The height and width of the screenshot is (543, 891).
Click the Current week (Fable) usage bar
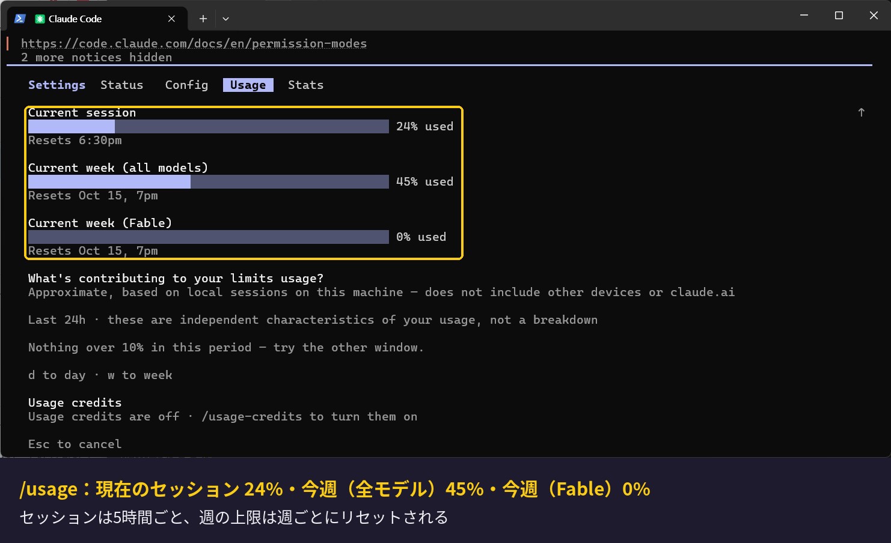coord(209,237)
